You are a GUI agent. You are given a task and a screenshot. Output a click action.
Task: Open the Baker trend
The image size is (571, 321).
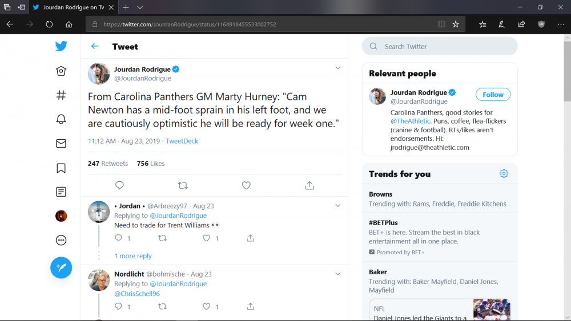440,281
